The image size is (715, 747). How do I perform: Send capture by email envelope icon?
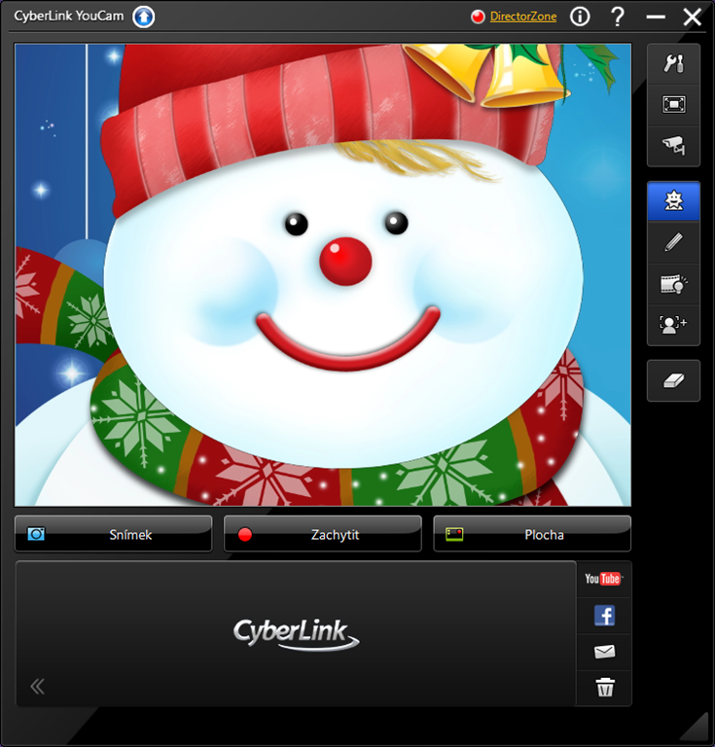604,652
